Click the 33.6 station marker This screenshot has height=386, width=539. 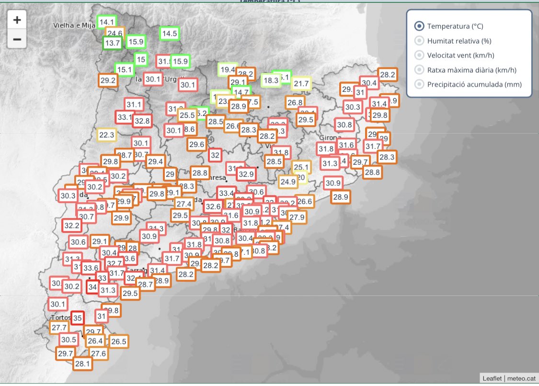pos(91,267)
